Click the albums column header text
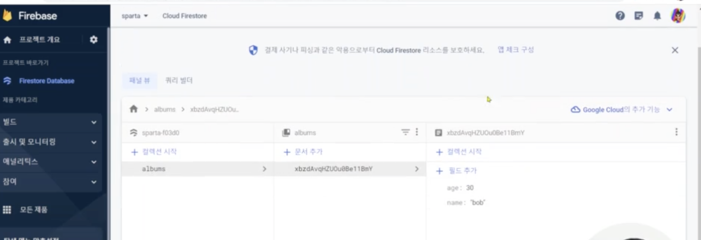Image resolution: width=701 pixels, height=240 pixels. 305,133
